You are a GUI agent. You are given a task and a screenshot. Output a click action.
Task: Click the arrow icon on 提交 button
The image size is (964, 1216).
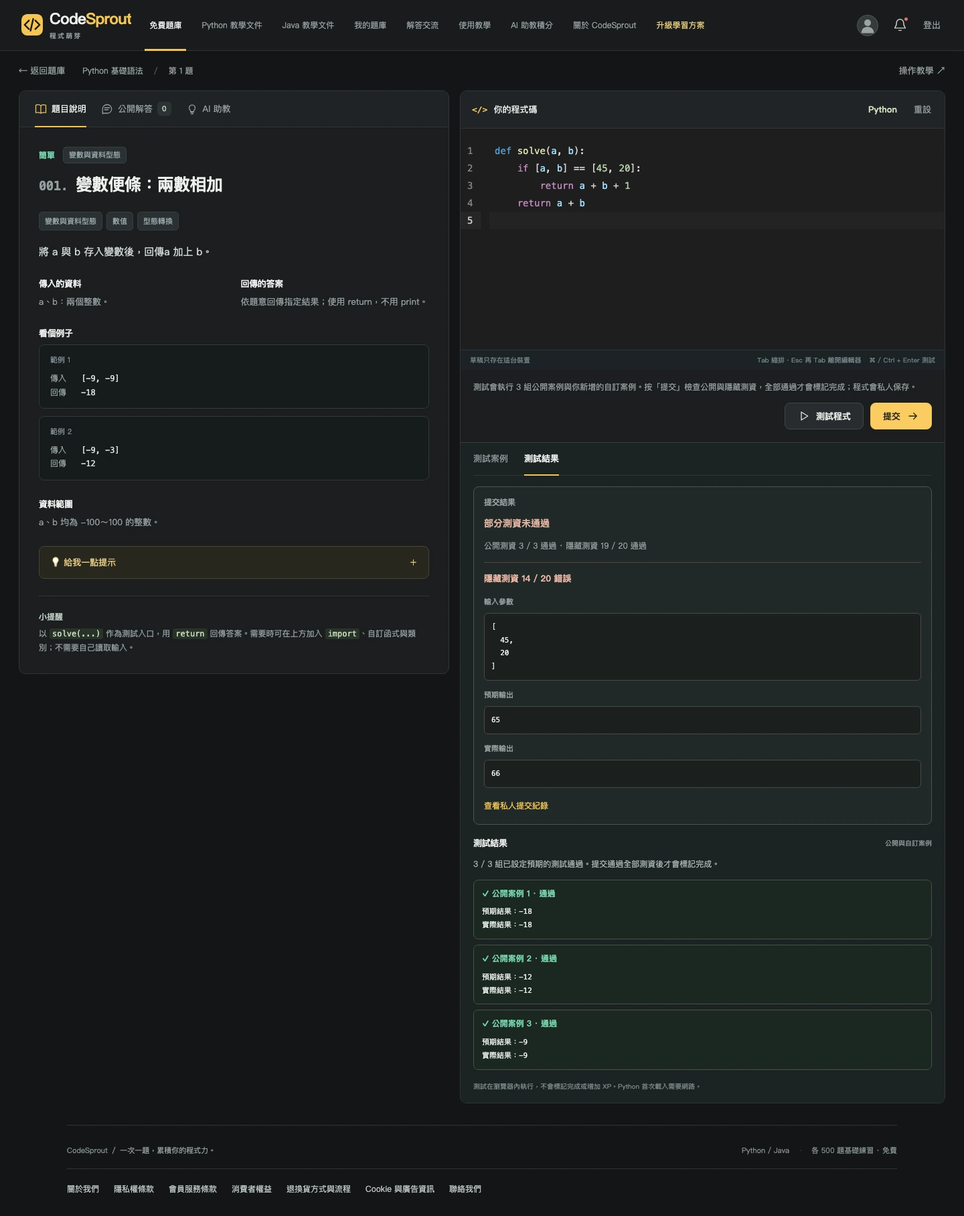[913, 416]
